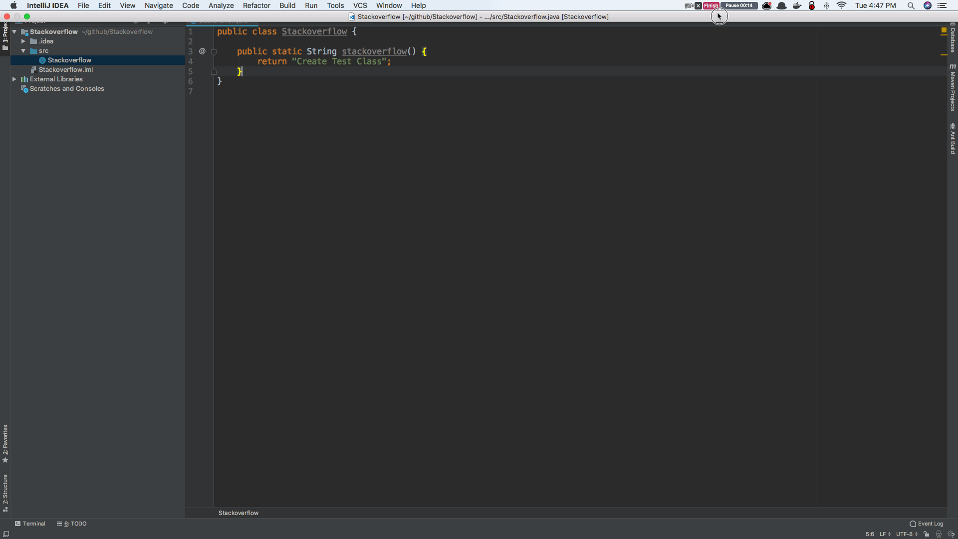This screenshot has height=539, width=958.
Task: Open the Maven Projects tool window
Action: click(x=953, y=90)
